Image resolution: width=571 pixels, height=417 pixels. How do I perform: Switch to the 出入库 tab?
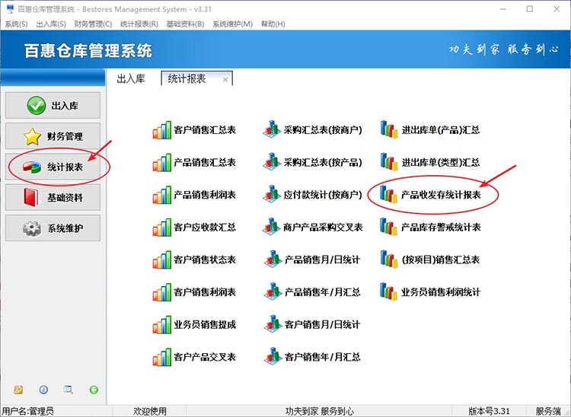pos(131,78)
